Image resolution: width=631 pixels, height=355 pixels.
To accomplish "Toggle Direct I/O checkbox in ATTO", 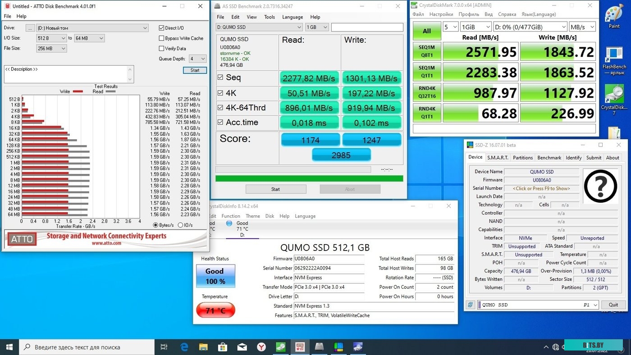I will (161, 28).
